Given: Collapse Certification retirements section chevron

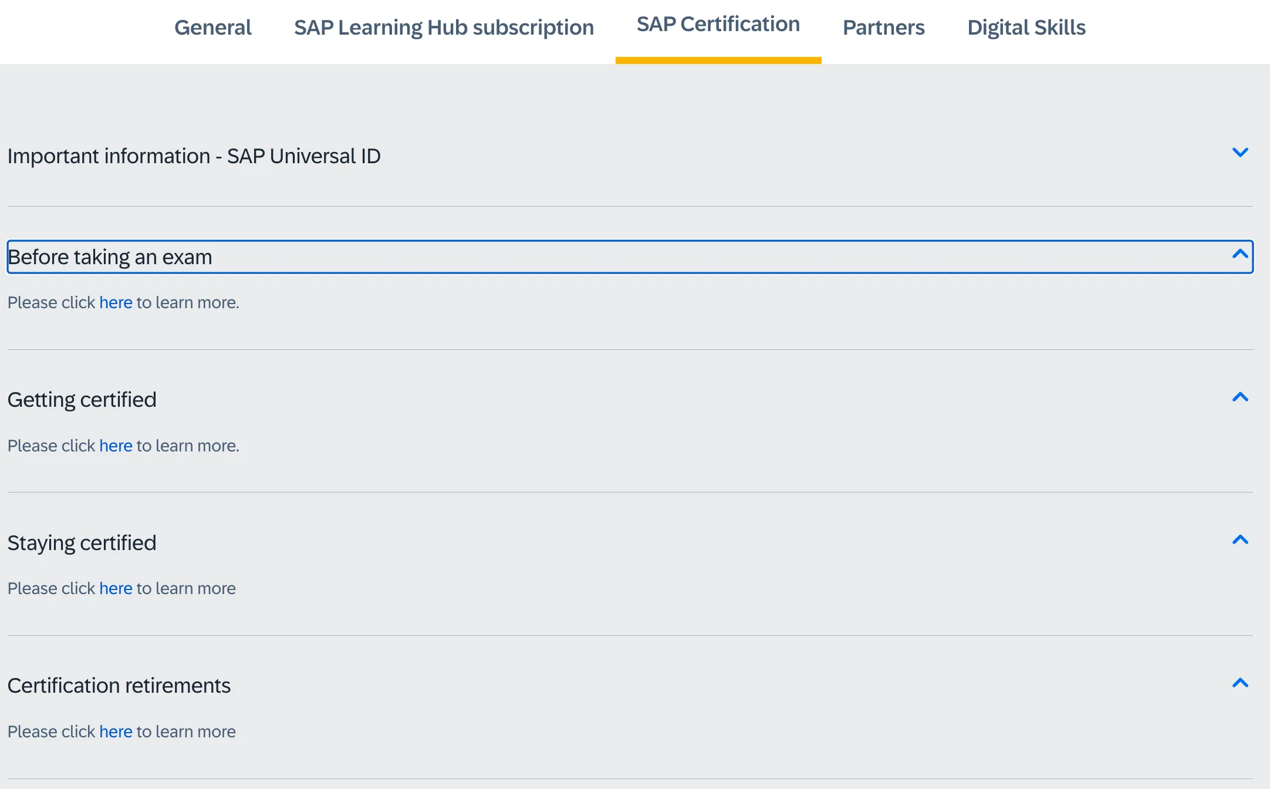Looking at the screenshot, I should click(x=1239, y=683).
